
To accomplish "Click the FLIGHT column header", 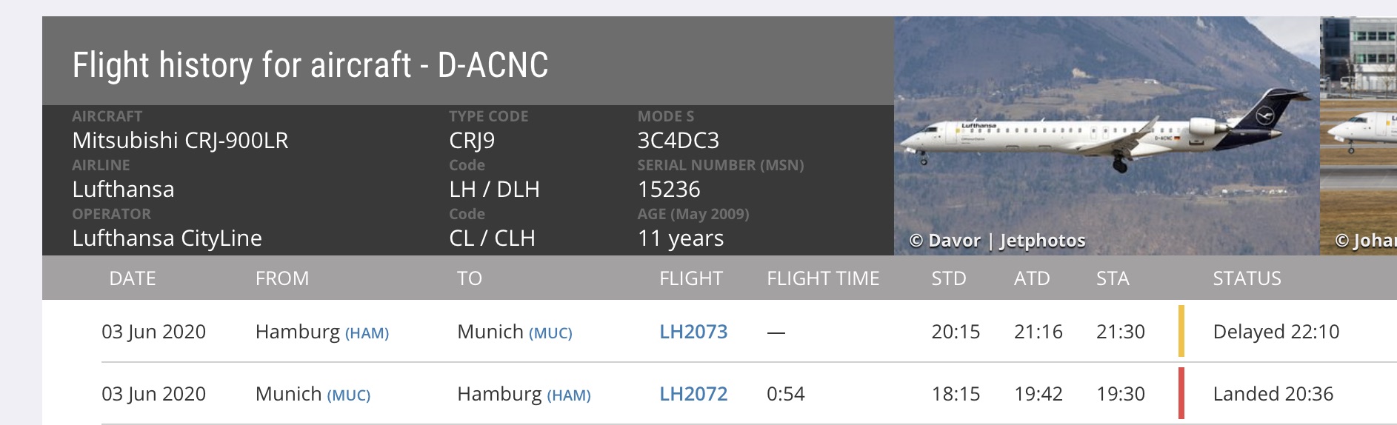I will (691, 278).
